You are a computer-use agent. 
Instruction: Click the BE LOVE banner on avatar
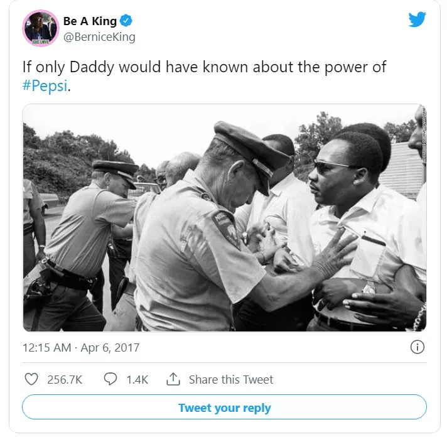[x=40, y=42]
